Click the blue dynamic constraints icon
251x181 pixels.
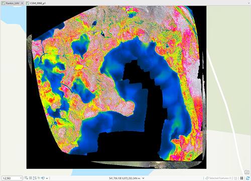click(x=43, y=178)
